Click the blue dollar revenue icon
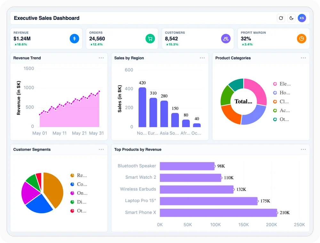The height and width of the screenshot is (243, 320). (75, 39)
